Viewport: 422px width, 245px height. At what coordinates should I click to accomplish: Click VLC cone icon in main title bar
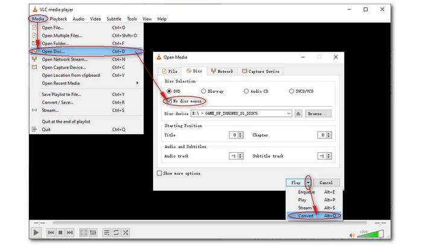[x=35, y=10]
